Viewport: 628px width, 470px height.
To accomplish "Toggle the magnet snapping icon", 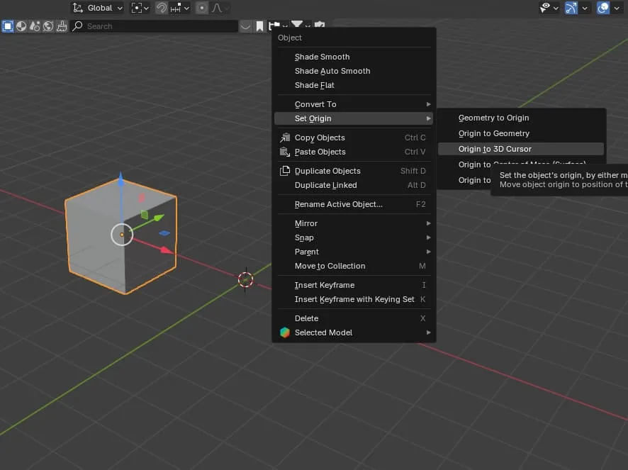I will point(162,8).
